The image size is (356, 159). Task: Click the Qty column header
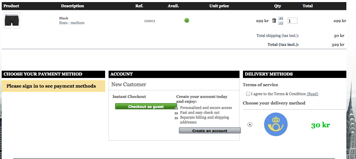tap(277, 6)
